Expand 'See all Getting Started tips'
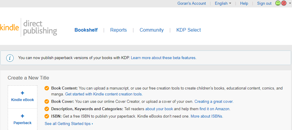292x130 pixels. point(69,124)
